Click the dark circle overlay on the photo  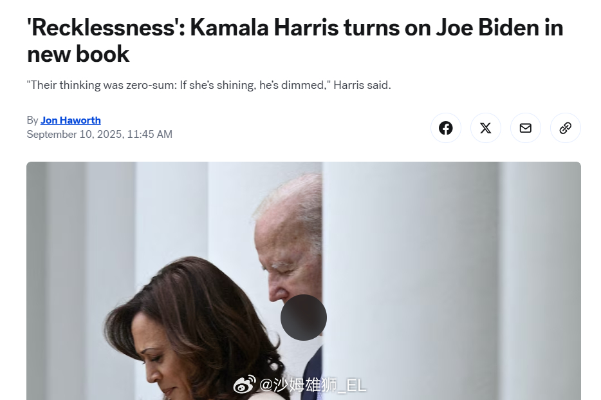(304, 318)
